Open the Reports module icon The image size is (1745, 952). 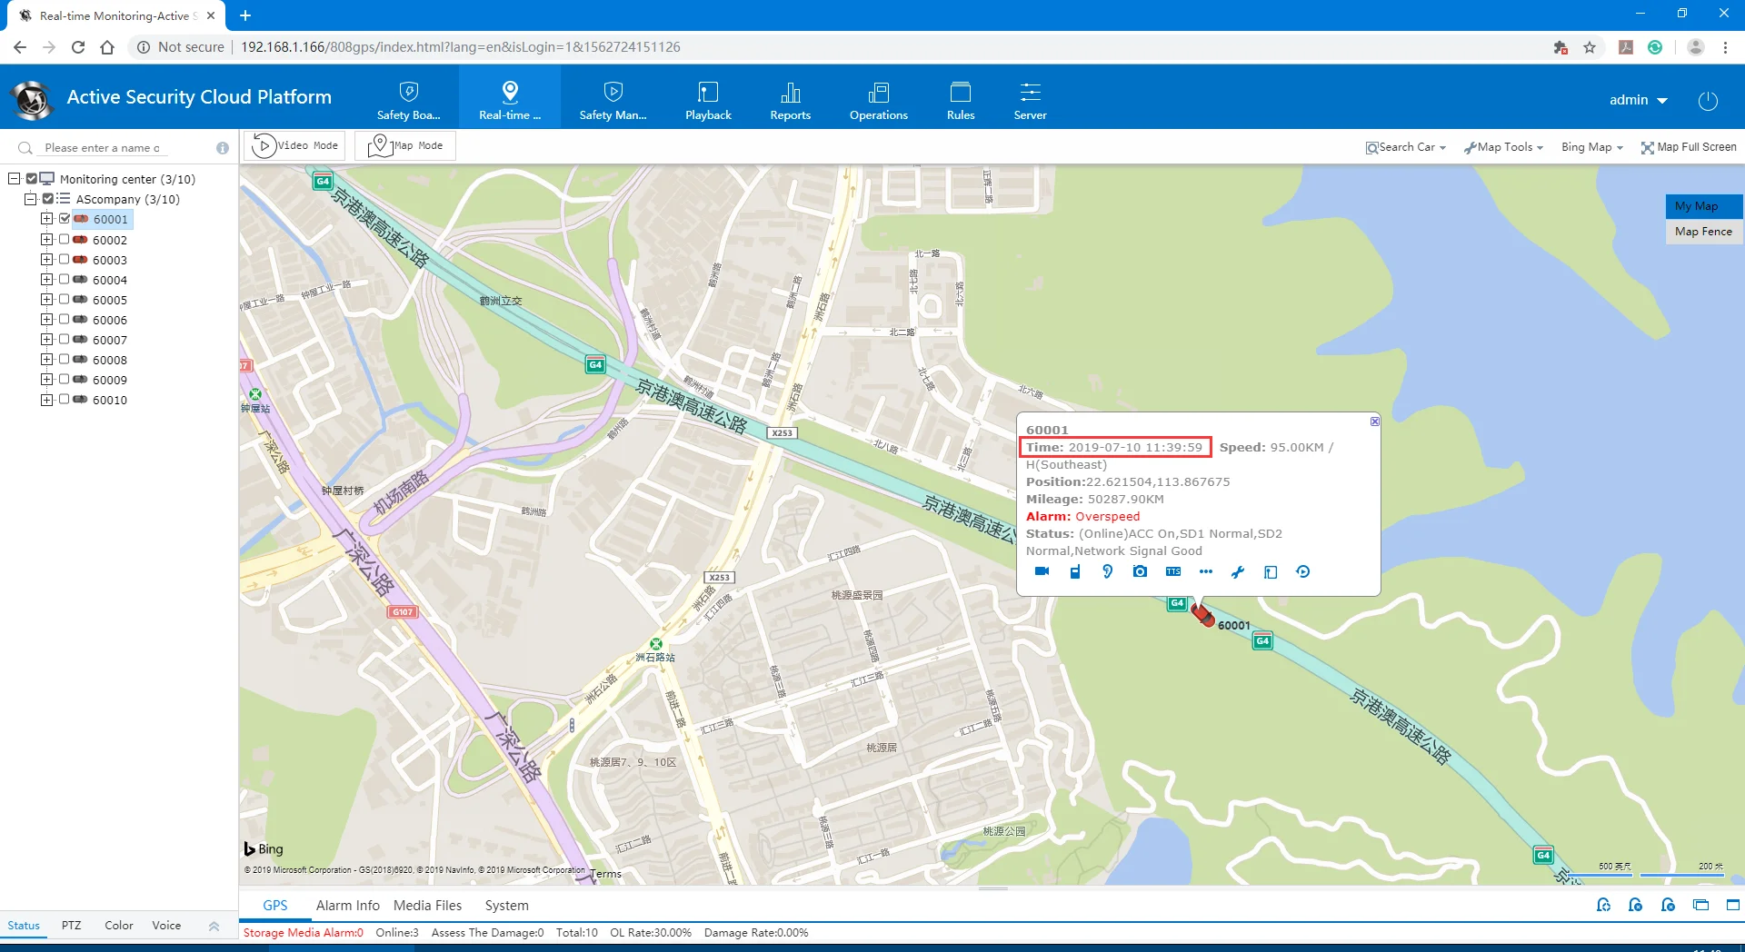790,98
